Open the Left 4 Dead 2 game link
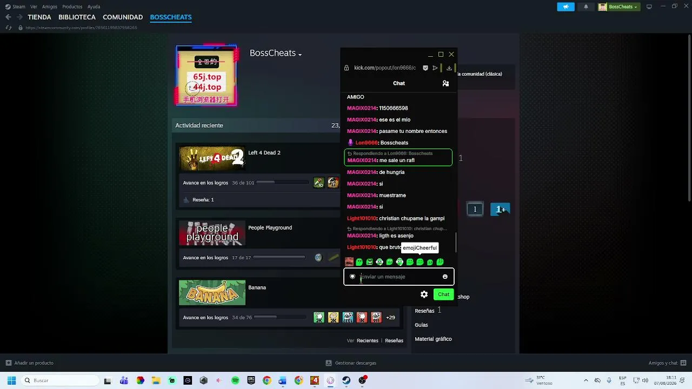The height and width of the screenshot is (389, 692). tap(264, 153)
